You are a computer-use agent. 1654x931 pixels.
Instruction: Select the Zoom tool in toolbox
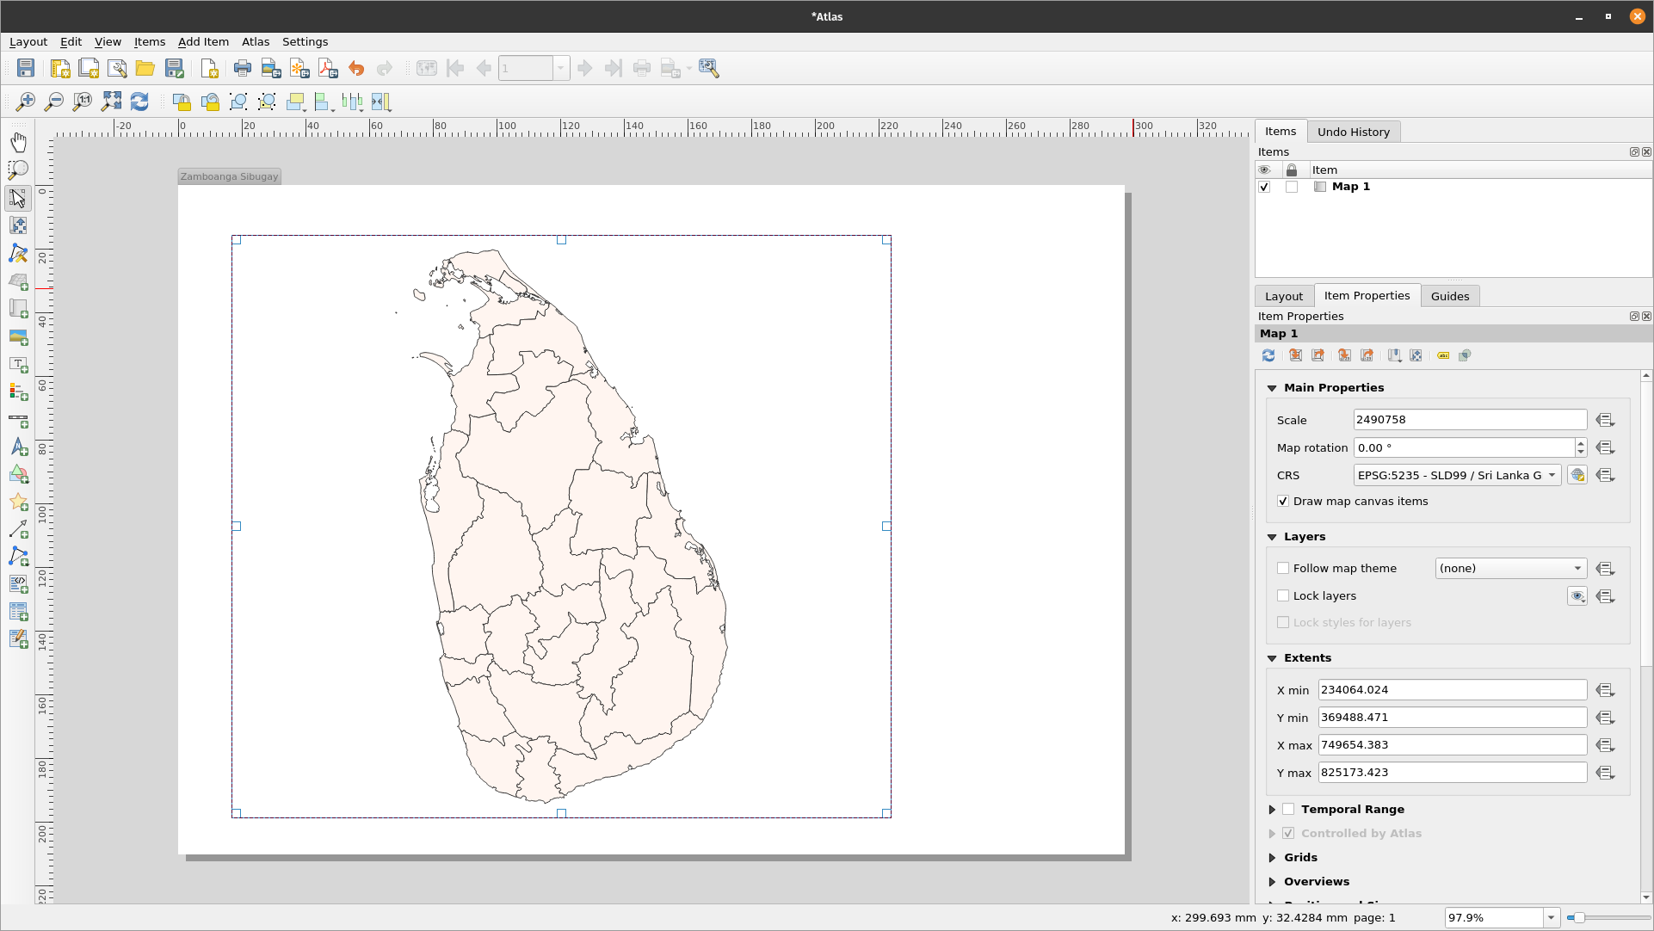click(18, 170)
